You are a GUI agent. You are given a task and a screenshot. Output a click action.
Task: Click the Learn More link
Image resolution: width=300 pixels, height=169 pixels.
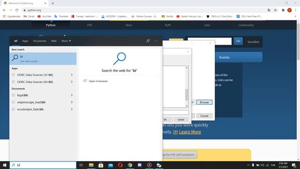pyautogui.click(x=190, y=132)
